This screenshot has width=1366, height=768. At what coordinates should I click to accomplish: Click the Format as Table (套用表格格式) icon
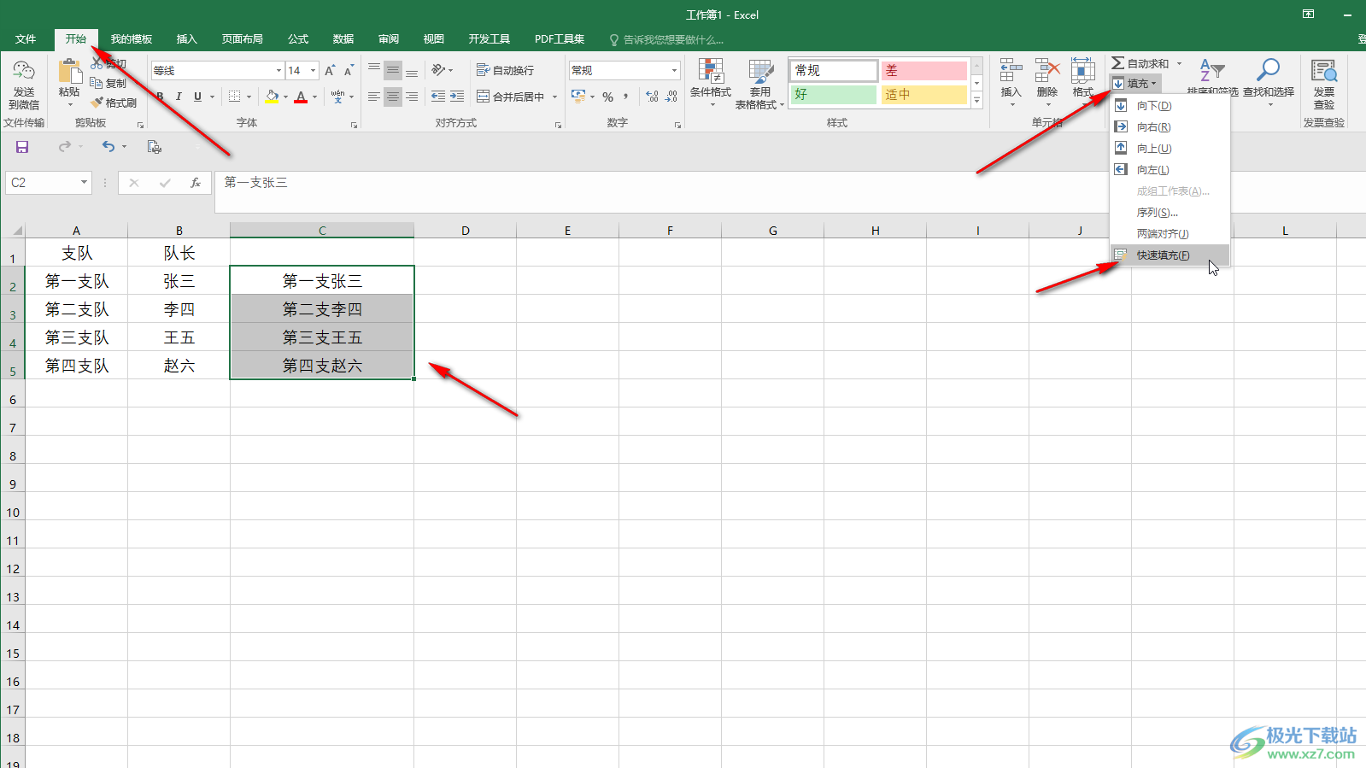point(760,72)
